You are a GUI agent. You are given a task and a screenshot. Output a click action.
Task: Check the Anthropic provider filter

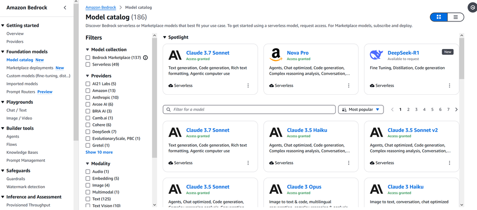tap(88, 98)
